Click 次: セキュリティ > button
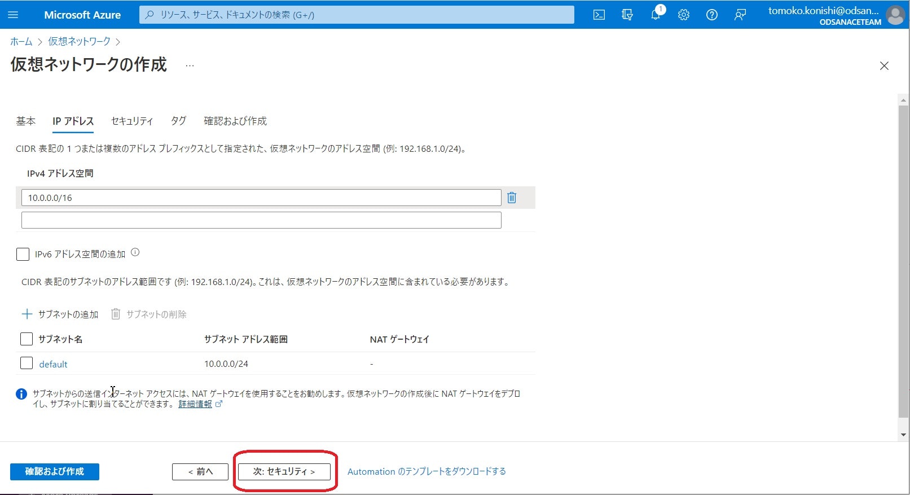 284,471
